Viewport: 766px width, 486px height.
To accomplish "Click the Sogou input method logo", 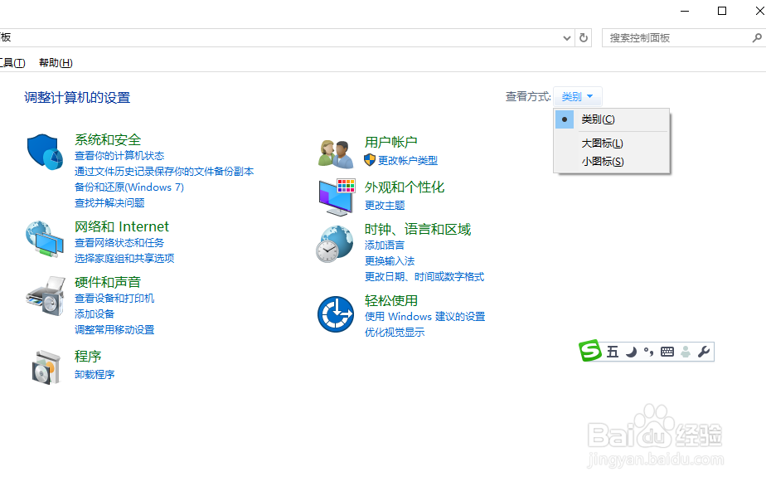I will tap(591, 352).
